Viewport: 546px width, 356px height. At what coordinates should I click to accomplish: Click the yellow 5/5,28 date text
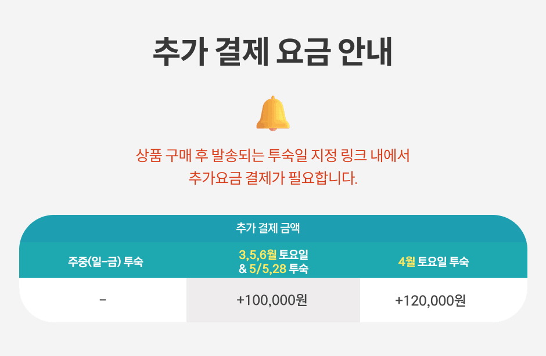point(267,269)
